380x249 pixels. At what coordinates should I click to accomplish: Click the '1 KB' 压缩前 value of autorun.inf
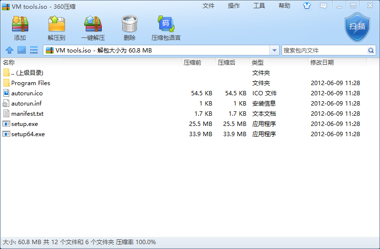click(206, 103)
